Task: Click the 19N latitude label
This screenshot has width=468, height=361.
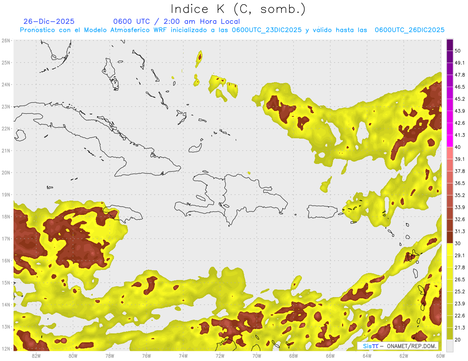Action: click(6, 194)
